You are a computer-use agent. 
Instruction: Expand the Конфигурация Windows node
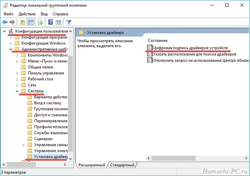[11, 43]
